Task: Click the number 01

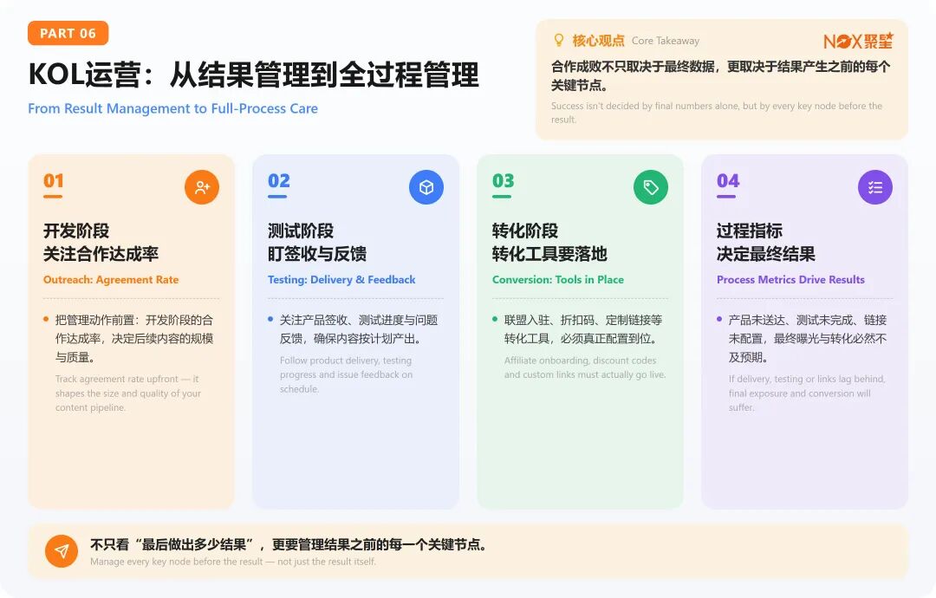Action: (53, 181)
